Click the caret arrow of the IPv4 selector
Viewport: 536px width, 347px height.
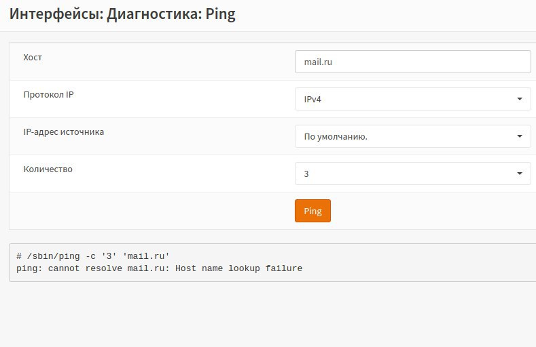(520, 99)
